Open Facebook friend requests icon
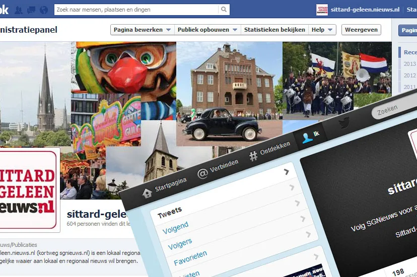The width and height of the screenshot is (417, 277). click(x=19, y=10)
